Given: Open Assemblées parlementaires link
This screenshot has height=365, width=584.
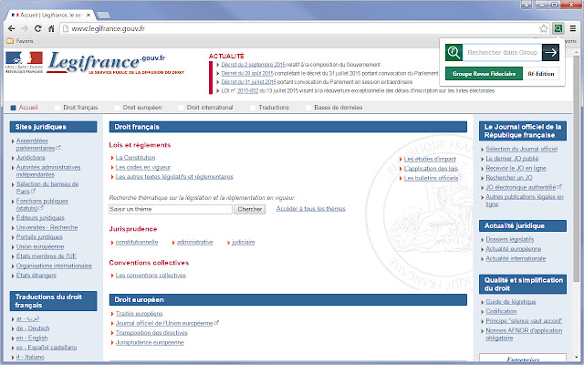Looking at the screenshot, I should pos(36,144).
